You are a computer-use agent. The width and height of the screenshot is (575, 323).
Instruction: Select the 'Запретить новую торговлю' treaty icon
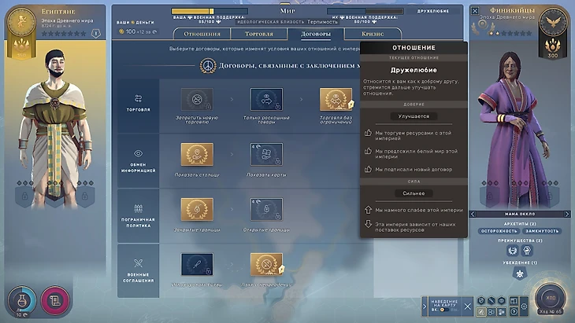197,99
